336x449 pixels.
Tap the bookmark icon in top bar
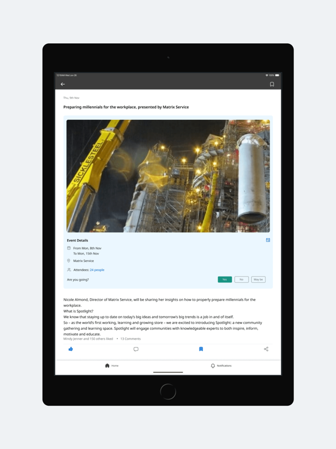(x=272, y=84)
